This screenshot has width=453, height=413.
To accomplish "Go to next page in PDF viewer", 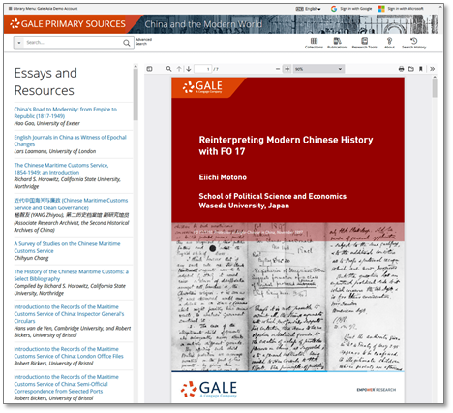I will (189, 69).
